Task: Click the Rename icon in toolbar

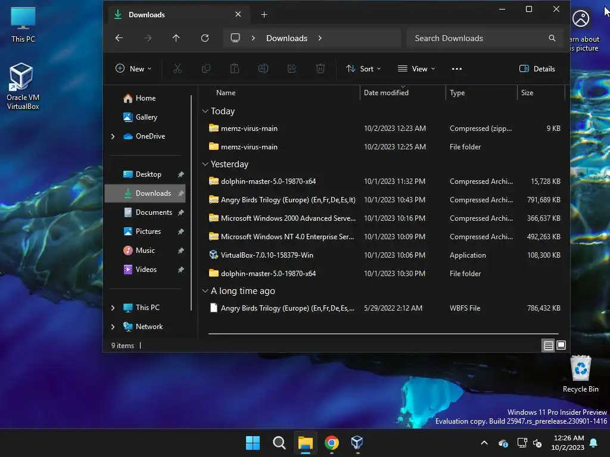Action: click(x=263, y=69)
